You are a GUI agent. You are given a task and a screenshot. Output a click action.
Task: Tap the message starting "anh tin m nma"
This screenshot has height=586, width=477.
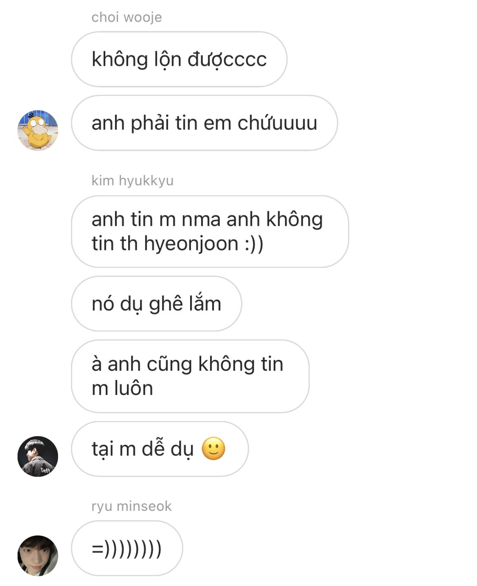tap(210, 232)
